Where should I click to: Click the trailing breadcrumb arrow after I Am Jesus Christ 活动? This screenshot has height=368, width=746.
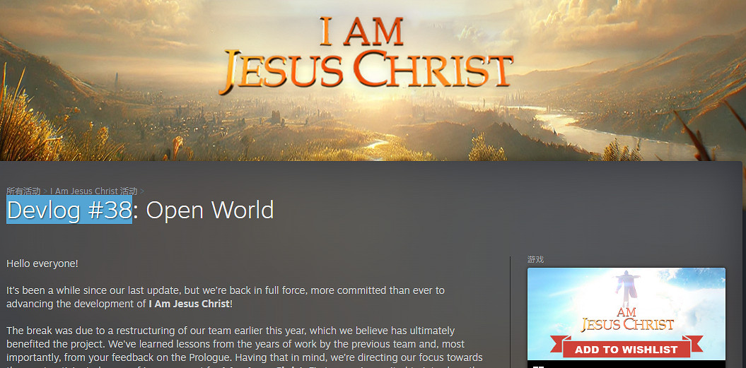(x=142, y=191)
